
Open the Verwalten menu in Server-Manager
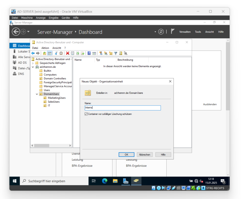(185, 32)
